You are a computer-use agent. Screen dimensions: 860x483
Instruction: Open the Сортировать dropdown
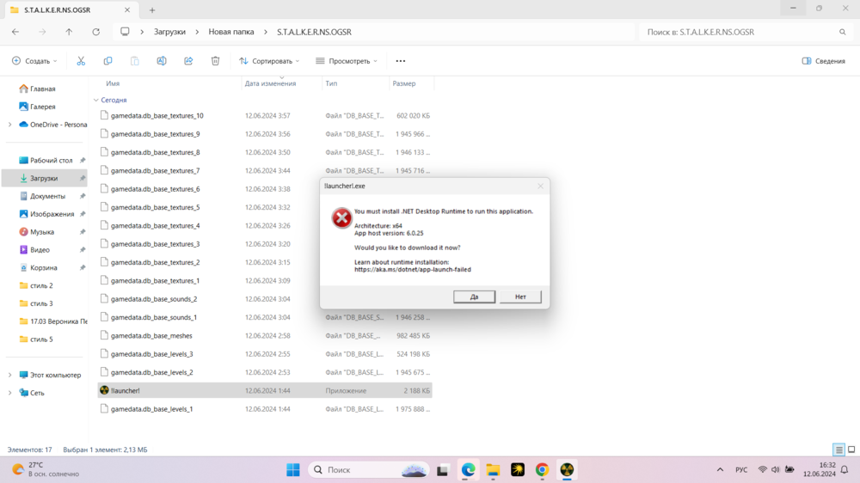click(x=269, y=61)
